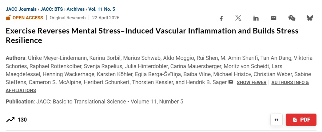The height and width of the screenshot is (132, 322).
Task: Click the envelope icon beside Hendrik B. Sager
Action: 231,82
